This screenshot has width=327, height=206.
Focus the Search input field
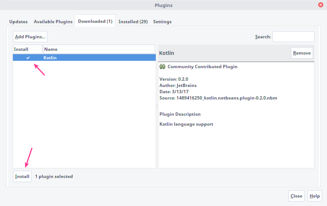(293, 37)
